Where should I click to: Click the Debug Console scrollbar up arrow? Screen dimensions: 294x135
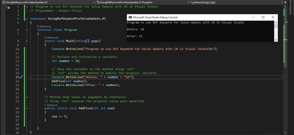[276, 22]
